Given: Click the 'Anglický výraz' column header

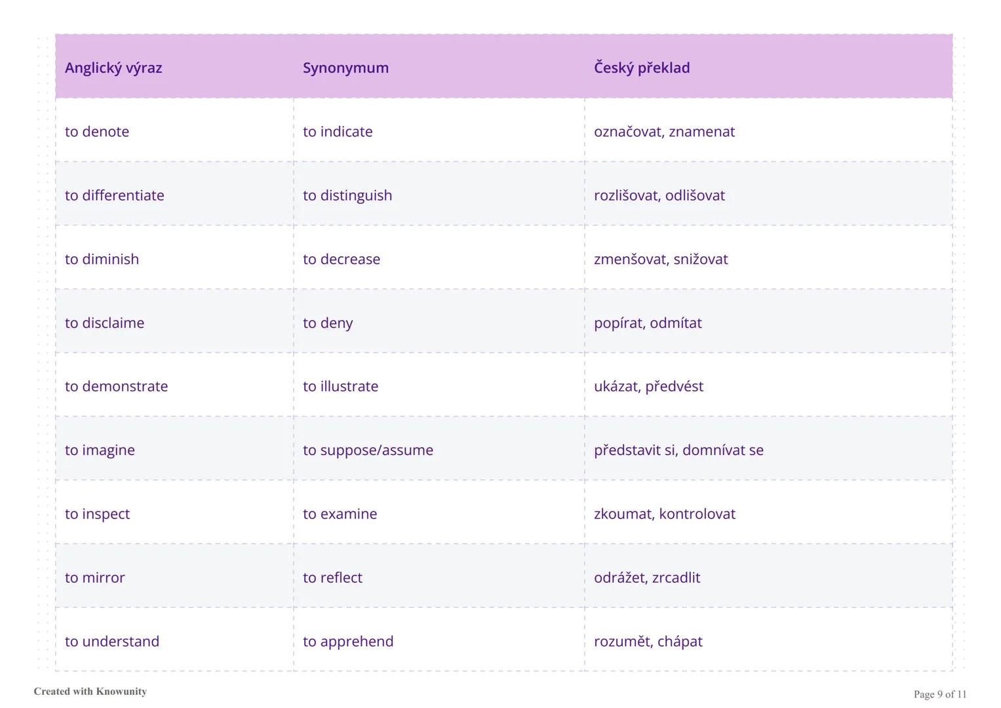Looking at the screenshot, I should point(113,68).
